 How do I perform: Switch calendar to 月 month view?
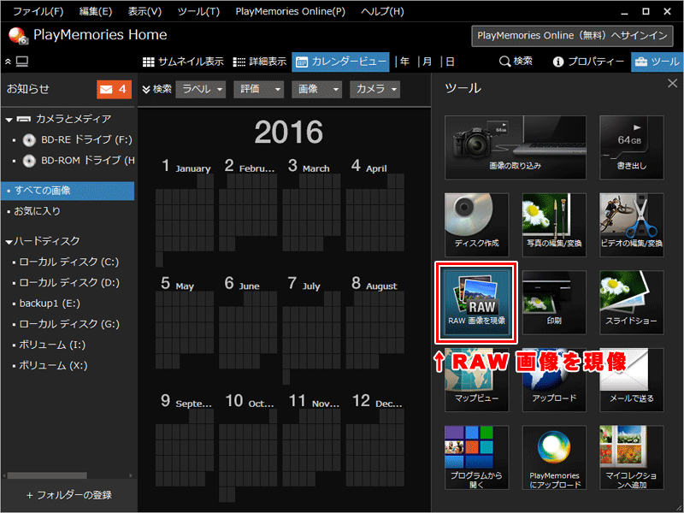coord(427,62)
